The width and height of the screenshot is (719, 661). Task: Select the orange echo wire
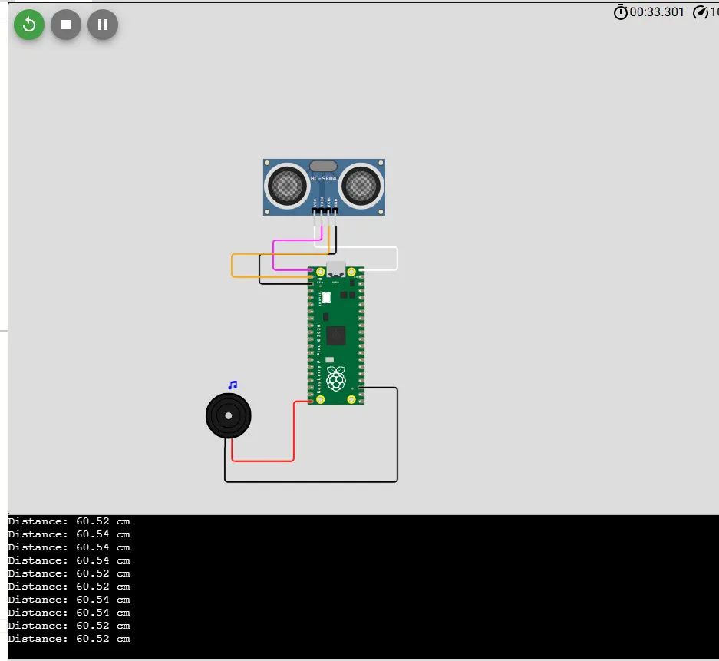[232, 265]
